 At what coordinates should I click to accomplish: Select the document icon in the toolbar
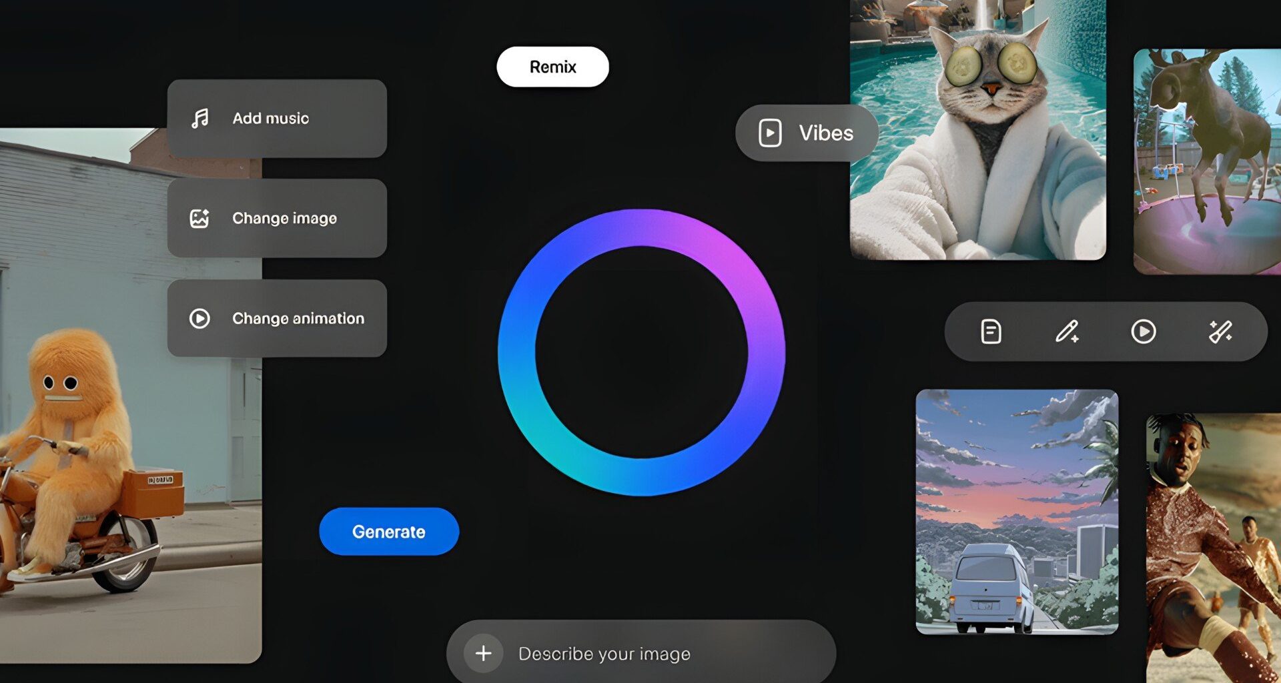coord(991,331)
